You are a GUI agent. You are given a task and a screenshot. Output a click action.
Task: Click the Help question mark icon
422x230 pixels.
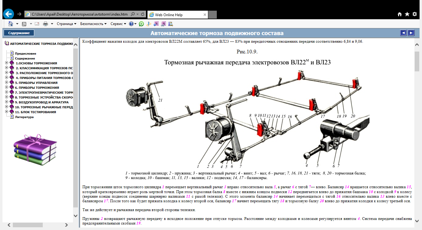click(x=131, y=23)
